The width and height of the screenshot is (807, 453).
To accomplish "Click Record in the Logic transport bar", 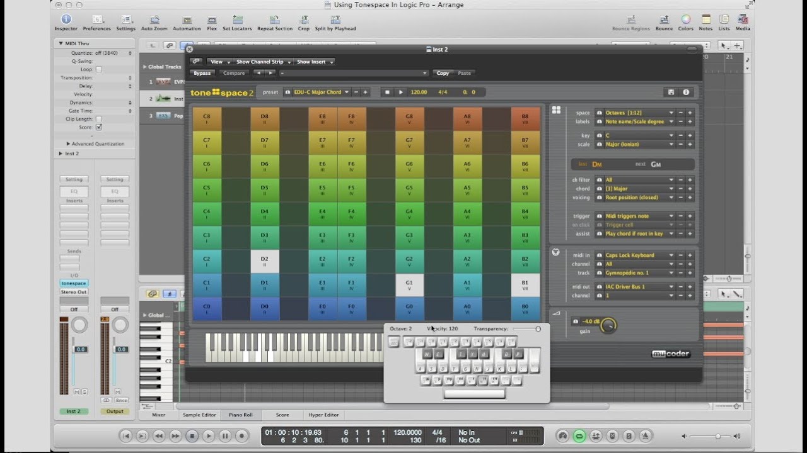I will (241, 435).
